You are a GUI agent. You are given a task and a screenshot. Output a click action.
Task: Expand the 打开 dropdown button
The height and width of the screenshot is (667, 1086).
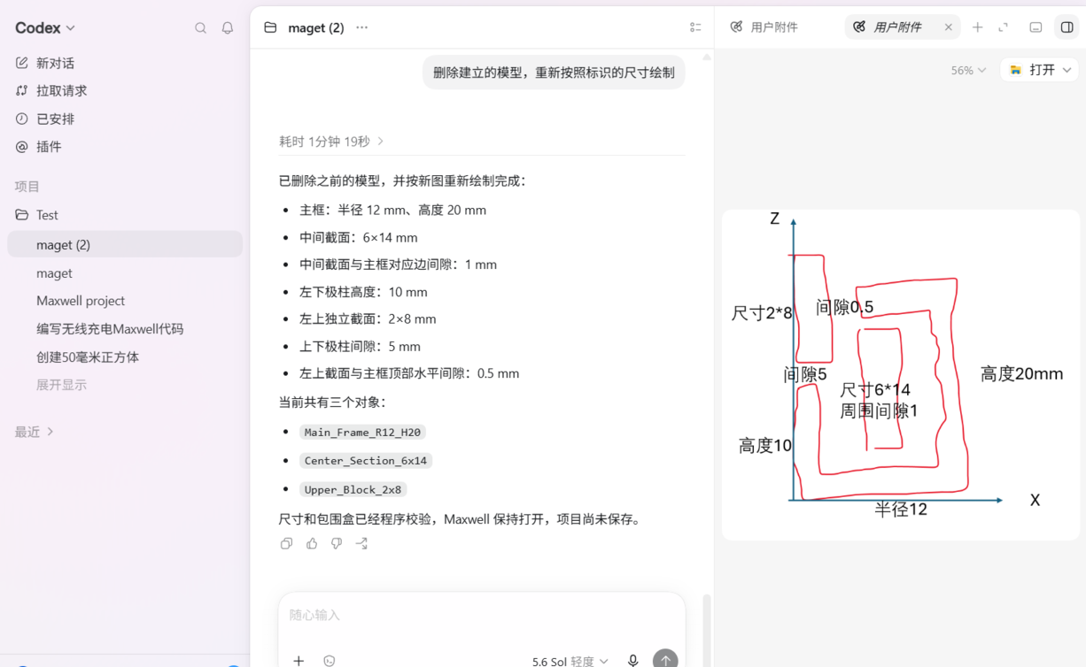[1039, 70]
